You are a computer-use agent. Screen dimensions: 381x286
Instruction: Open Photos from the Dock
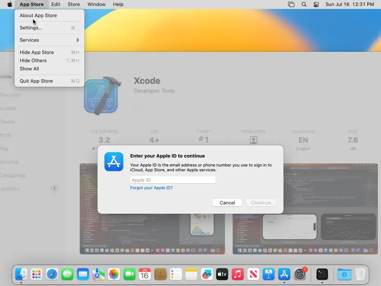[x=114, y=274]
